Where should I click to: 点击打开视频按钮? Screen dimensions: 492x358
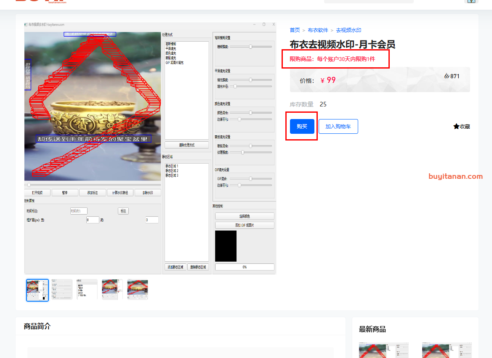coord(37,192)
